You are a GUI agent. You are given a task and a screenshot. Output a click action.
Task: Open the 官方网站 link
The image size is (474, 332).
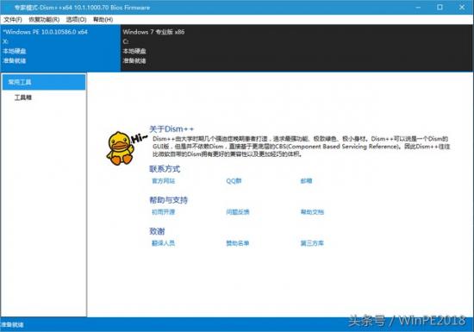(x=163, y=181)
